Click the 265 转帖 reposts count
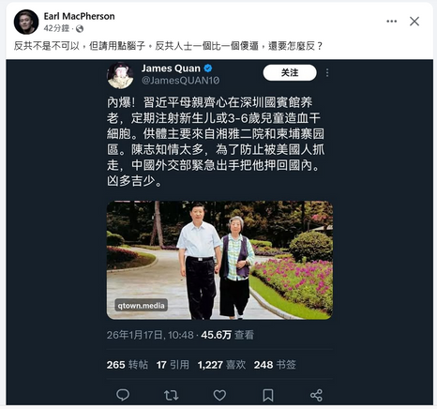The width and height of the screenshot is (437, 409). pyautogui.click(x=128, y=365)
